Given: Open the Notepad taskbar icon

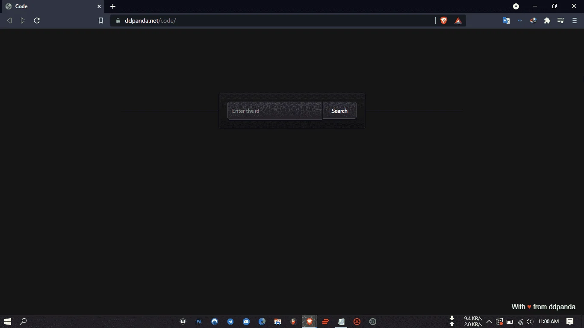Looking at the screenshot, I should pyautogui.click(x=341, y=322).
